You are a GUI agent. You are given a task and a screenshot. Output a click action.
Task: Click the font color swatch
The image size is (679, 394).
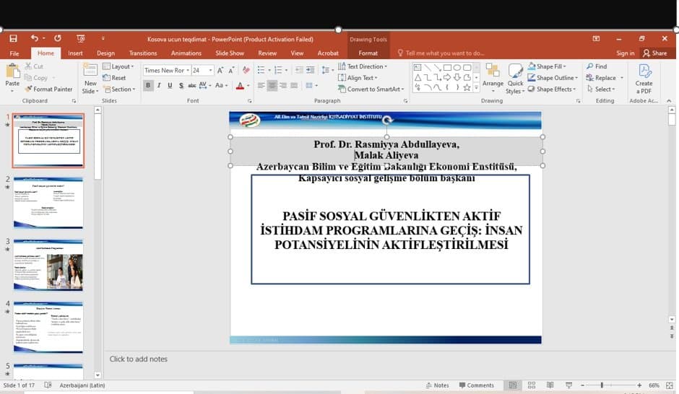[x=240, y=85]
